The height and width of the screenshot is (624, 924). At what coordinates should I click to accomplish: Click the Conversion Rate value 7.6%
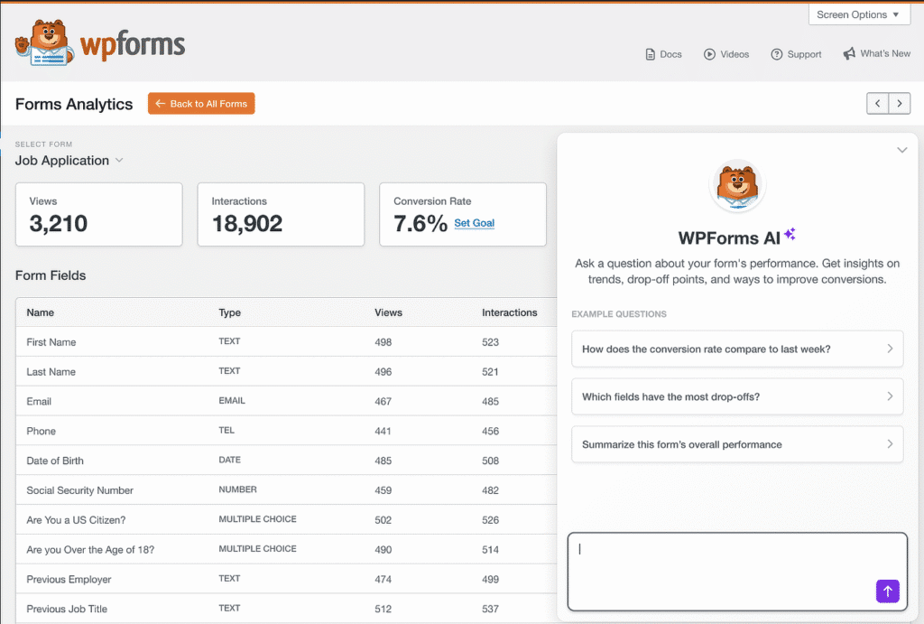420,224
